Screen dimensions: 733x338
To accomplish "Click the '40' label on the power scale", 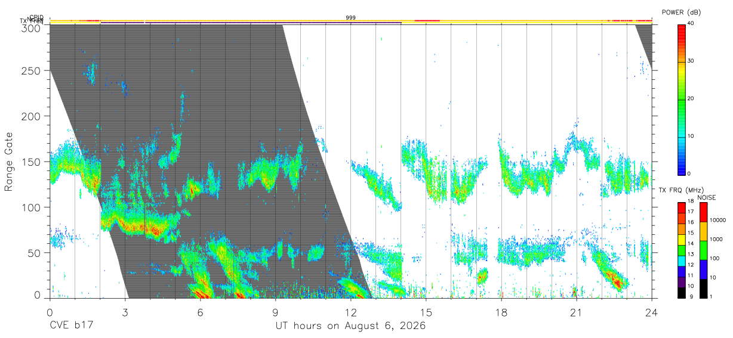I will click(691, 24).
